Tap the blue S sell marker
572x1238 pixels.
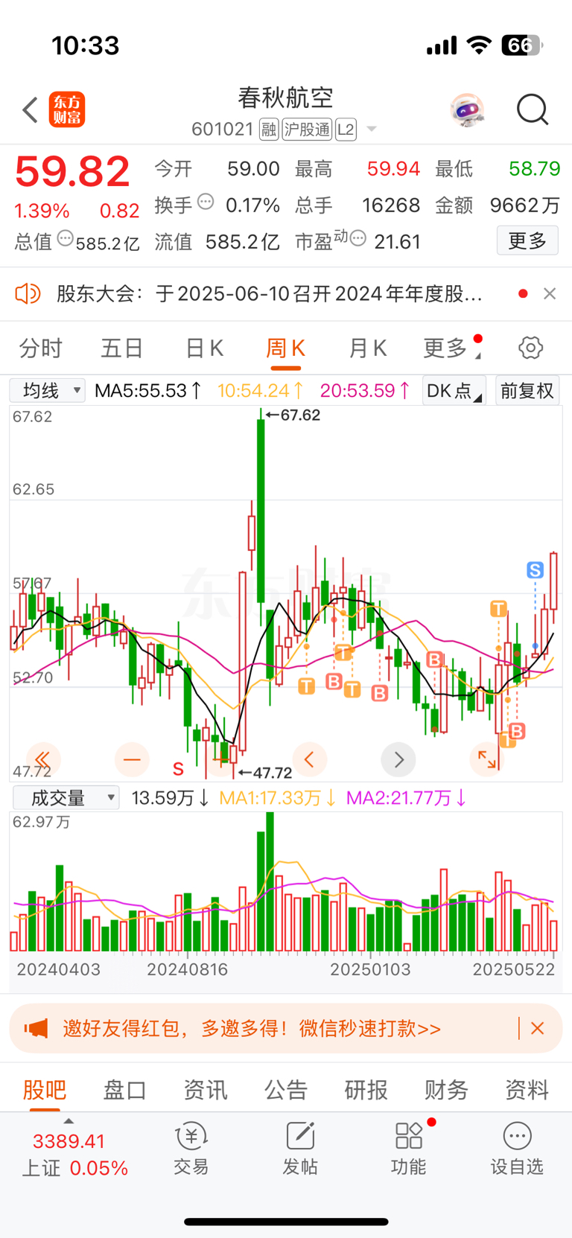point(535,570)
